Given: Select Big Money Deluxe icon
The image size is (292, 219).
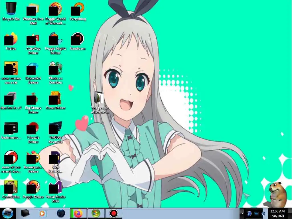Looking at the screenshot, I should pos(33,103).
